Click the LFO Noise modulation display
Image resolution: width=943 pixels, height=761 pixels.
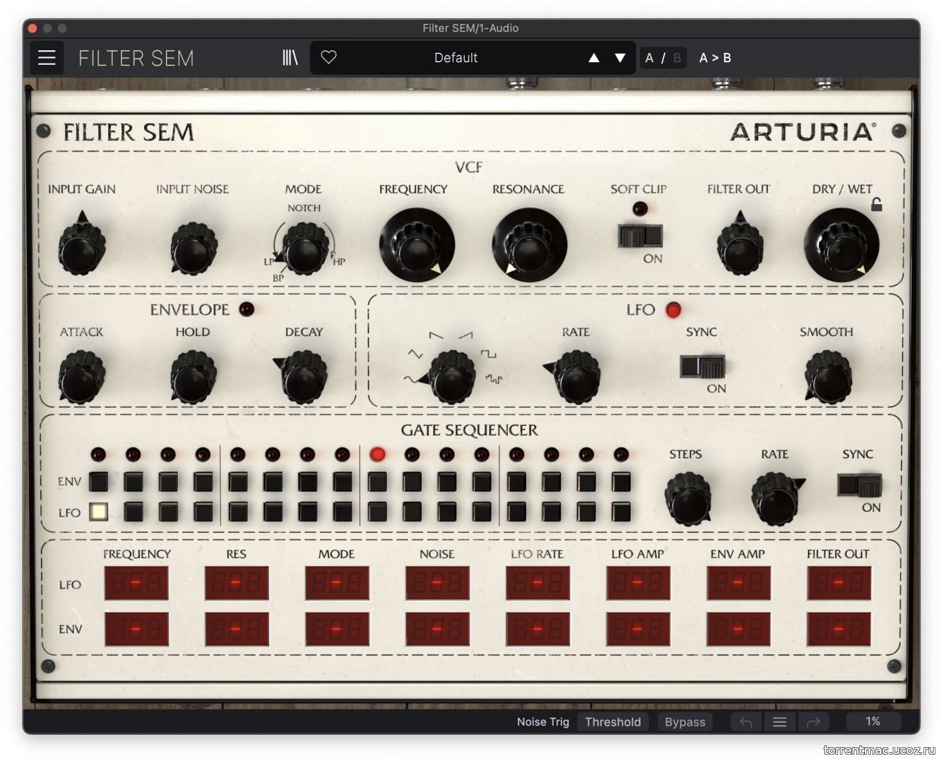[x=438, y=583]
